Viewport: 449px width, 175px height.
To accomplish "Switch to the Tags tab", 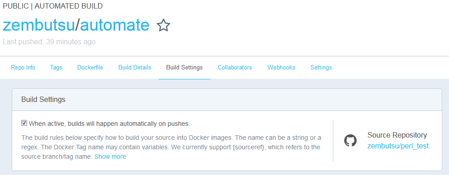I will point(56,68).
